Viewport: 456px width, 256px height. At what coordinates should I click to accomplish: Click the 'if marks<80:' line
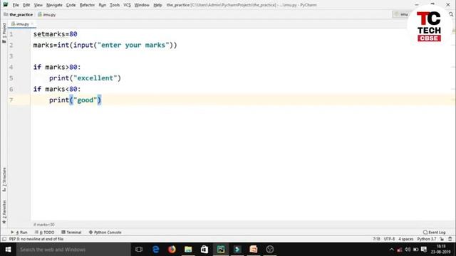57,89
